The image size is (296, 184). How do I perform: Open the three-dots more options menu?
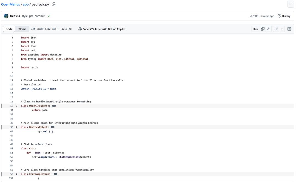pyautogui.click(x=291, y=4)
